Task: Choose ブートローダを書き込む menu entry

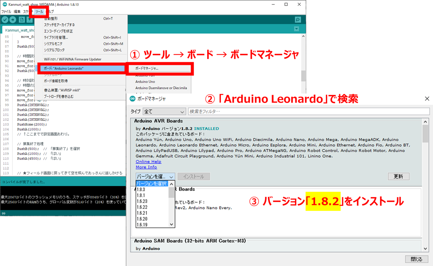Action: tap(81, 97)
